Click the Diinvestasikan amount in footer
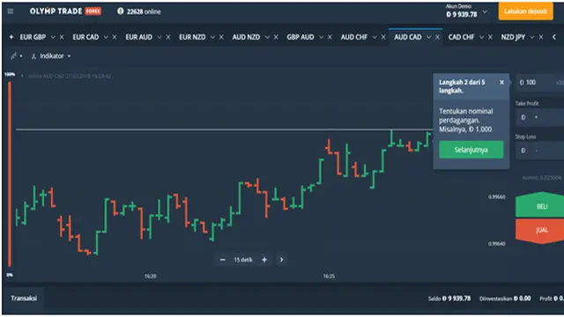564x317 pixels. pos(505,299)
